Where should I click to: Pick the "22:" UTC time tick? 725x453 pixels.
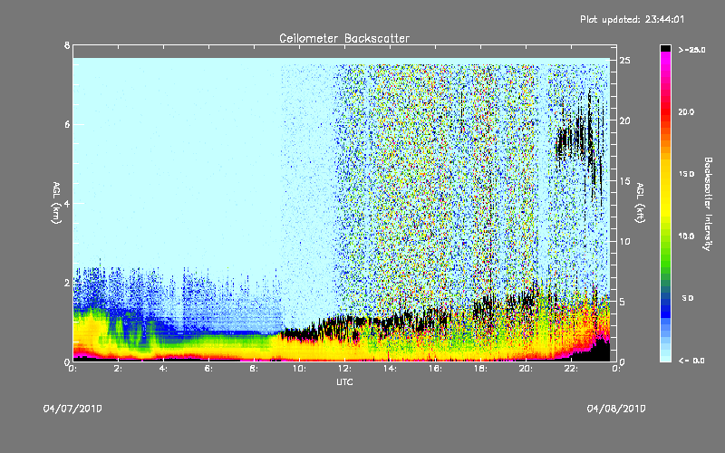pos(571,369)
